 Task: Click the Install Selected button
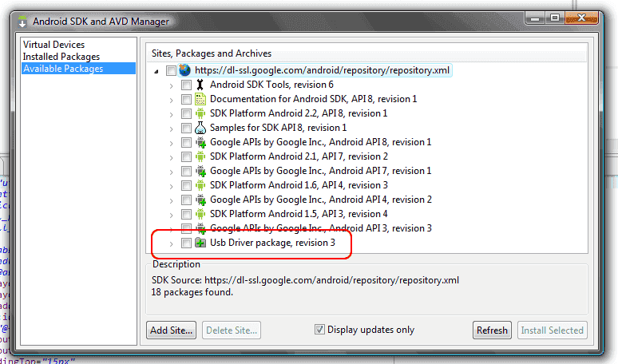[553, 330]
